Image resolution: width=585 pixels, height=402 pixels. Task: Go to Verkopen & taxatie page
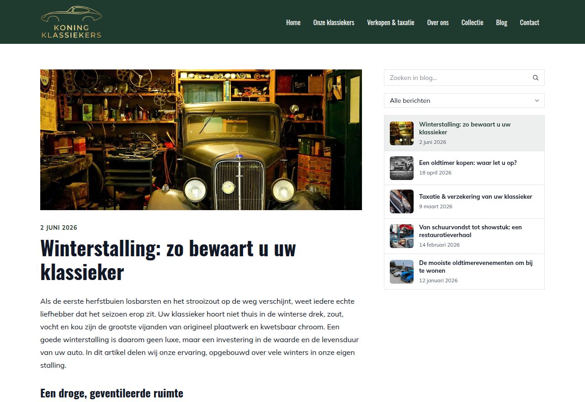[x=391, y=22]
